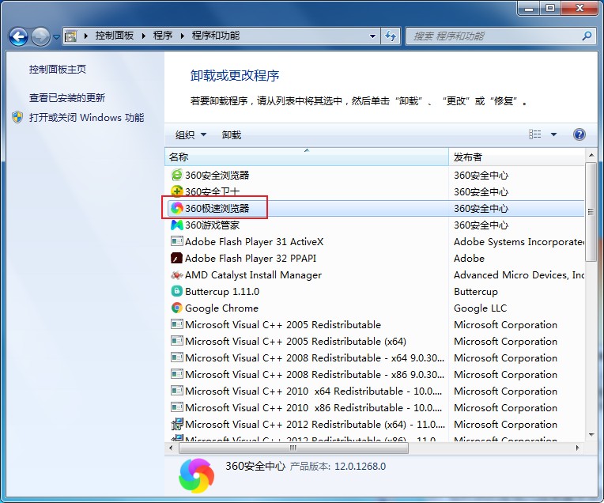Screen dimensions: 604x503
Task: Open the Help question mark icon
Action: click(x=579, y=134)
